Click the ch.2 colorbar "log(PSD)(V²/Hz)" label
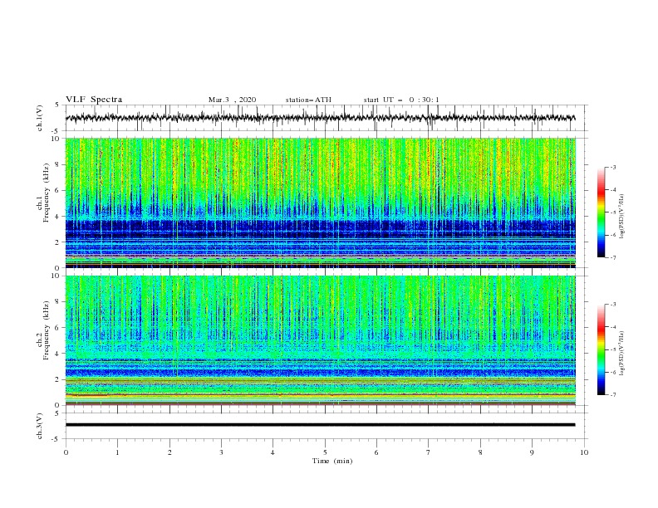Screen dimensions: 658x508 [x=621, y=354]
